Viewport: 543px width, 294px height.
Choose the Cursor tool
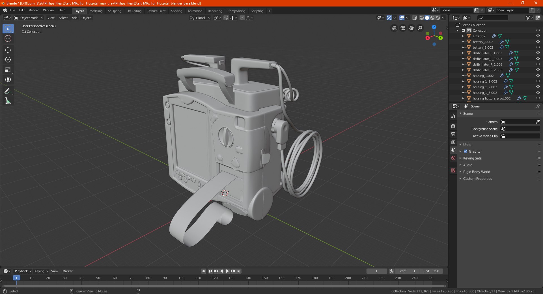[x=8, y=39]
